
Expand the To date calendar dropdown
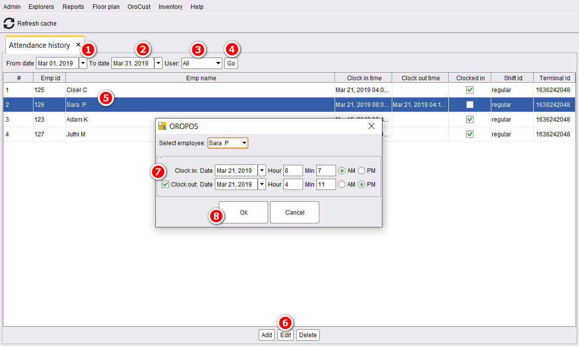pos(158,63)
